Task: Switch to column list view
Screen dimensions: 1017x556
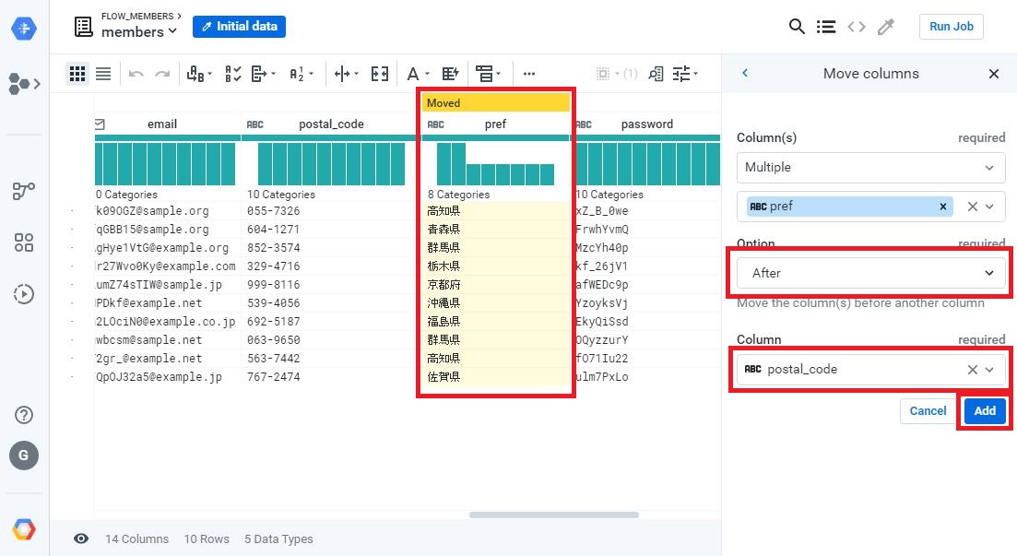Action: coord(102,74)
